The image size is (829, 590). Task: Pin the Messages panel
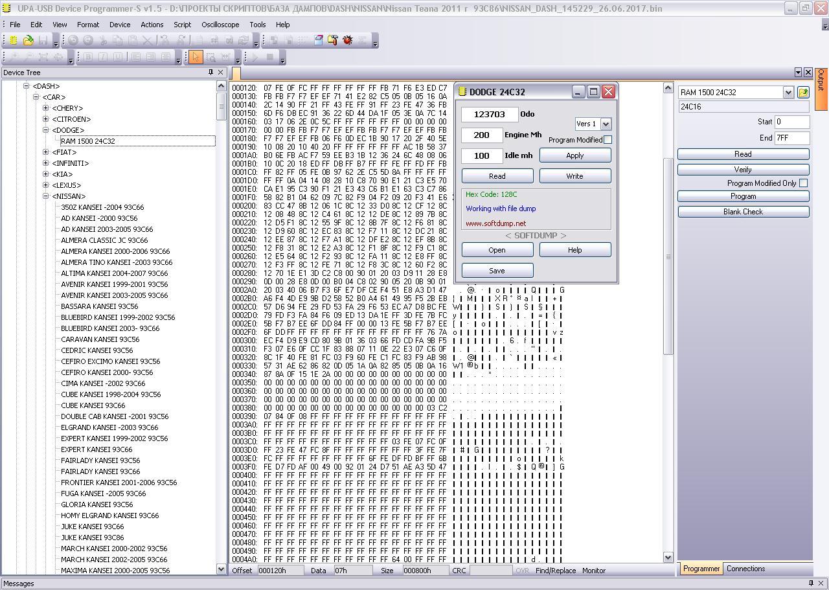(x=810, y=584)
